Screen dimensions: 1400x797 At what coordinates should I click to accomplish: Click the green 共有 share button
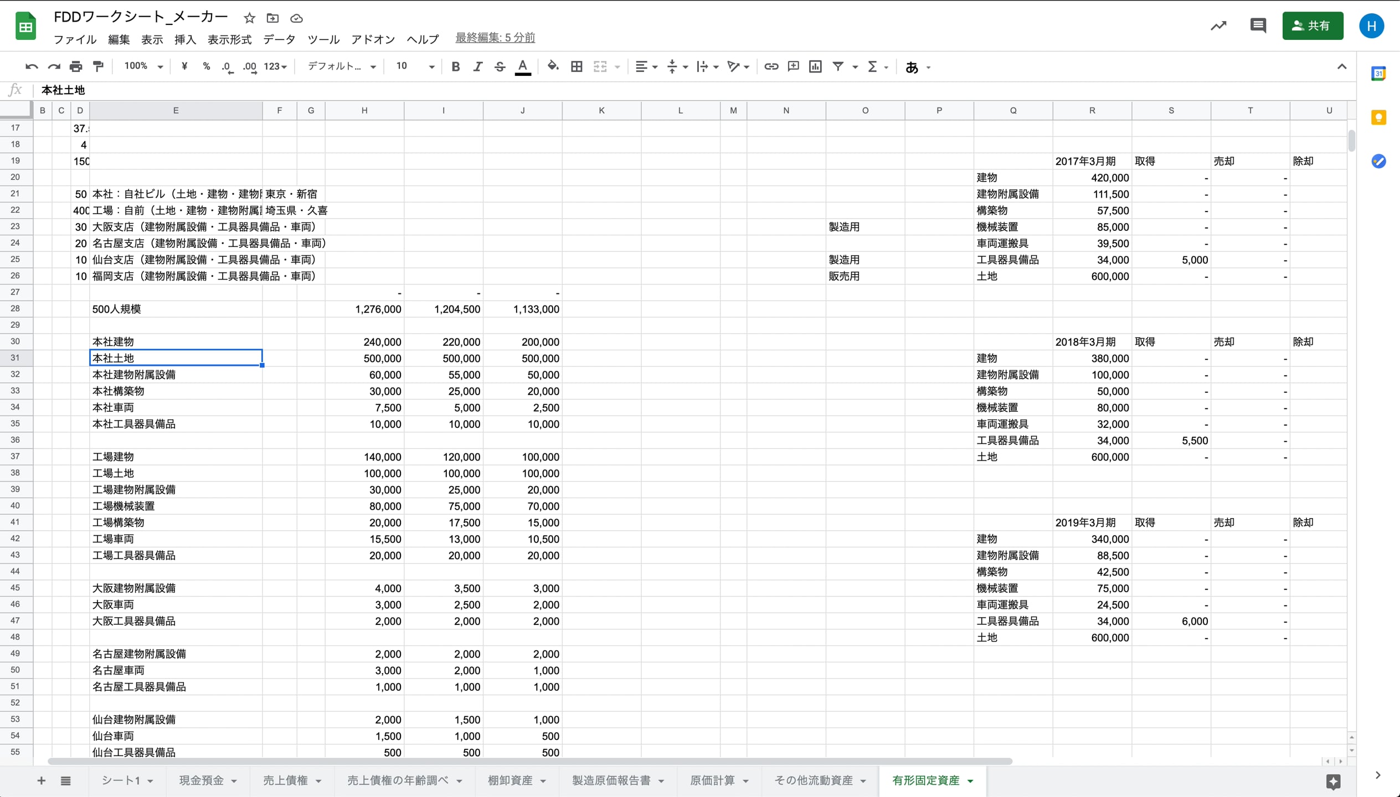[x=1312, y=25]
